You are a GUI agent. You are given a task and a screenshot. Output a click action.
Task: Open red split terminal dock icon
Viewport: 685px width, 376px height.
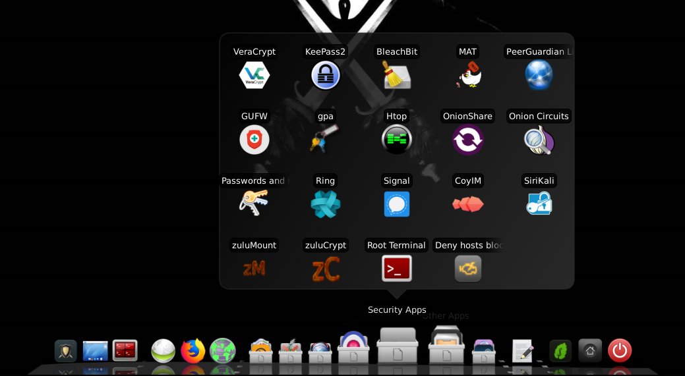(125, 351)
